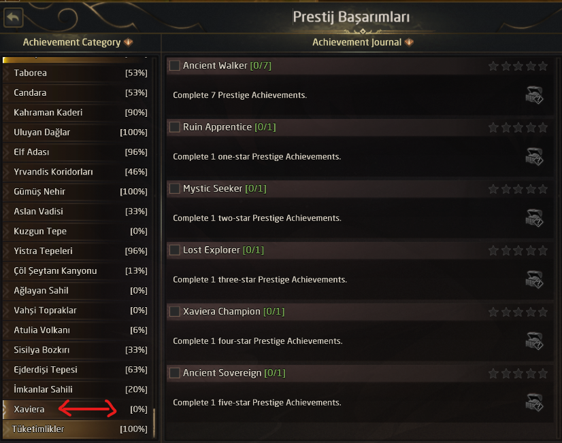The width and height of the screenshot is (562, 443).
Task: Claim the Ancient Sovereign reward chest
Action: tap(534, 402)
